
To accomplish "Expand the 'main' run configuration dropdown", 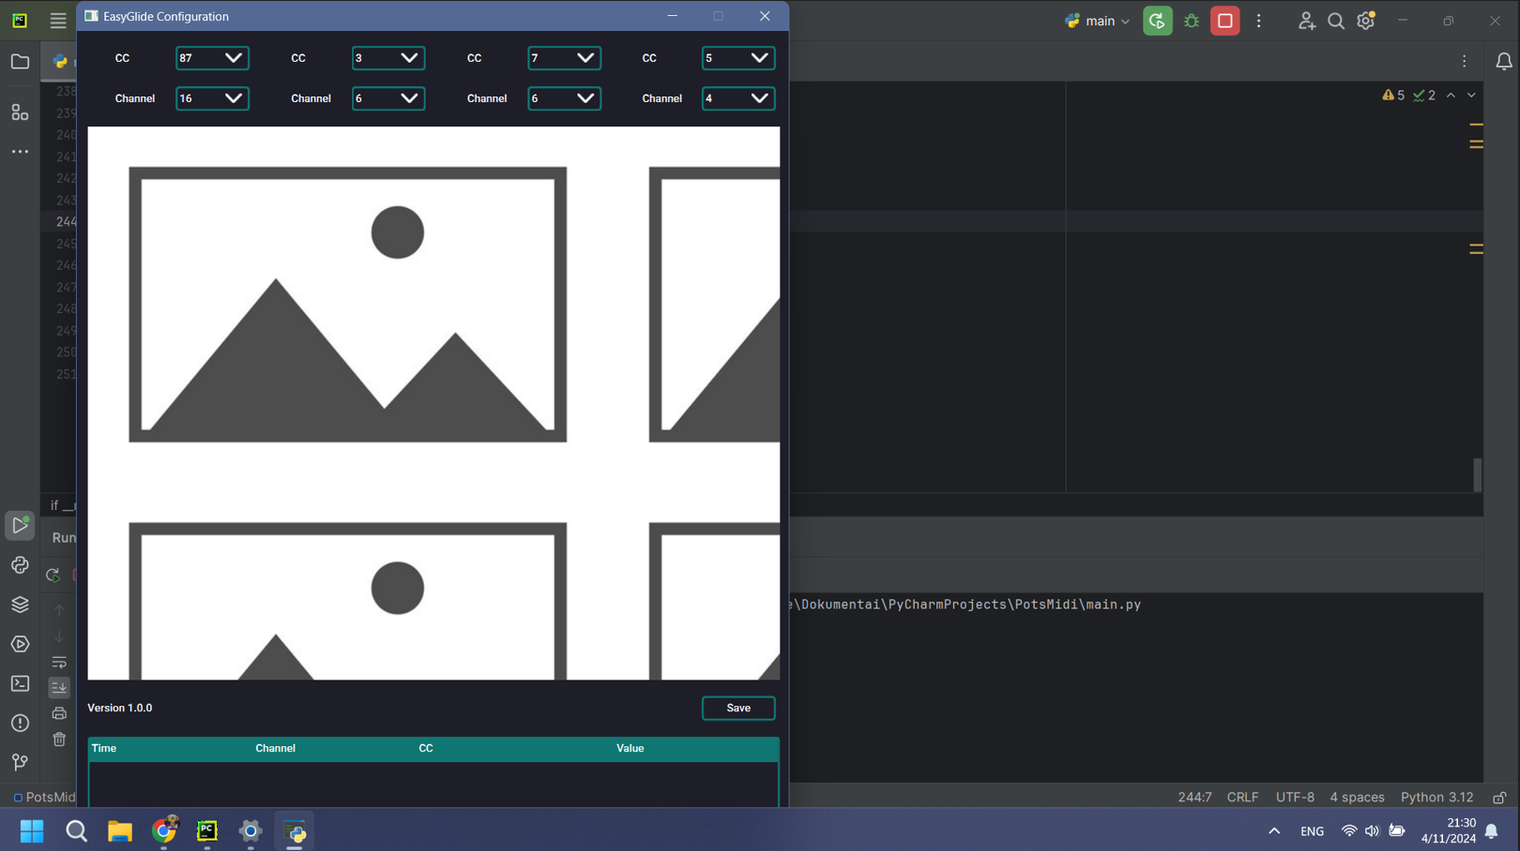I will (1097, 21).
